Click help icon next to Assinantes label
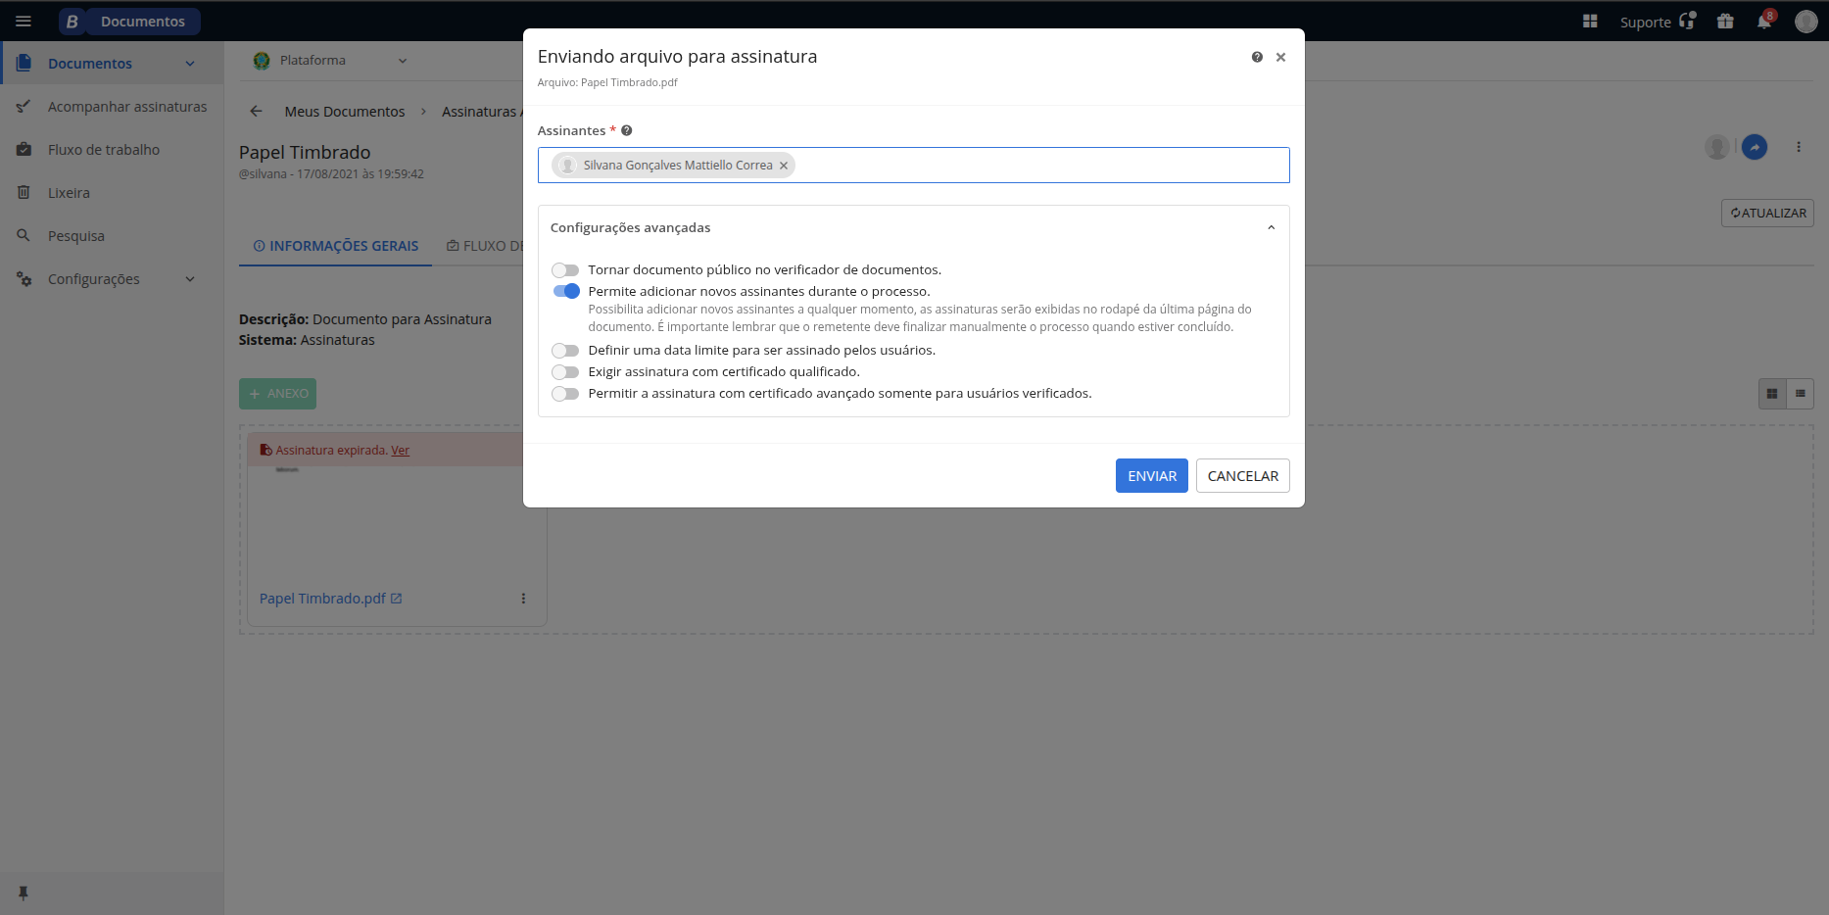1829x915 pixels. coord(627,130)
